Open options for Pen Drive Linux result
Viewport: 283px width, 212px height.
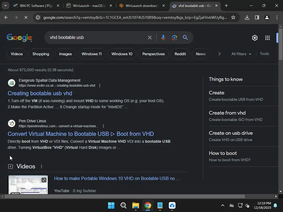pyautogui.click(x=103, y=126)
